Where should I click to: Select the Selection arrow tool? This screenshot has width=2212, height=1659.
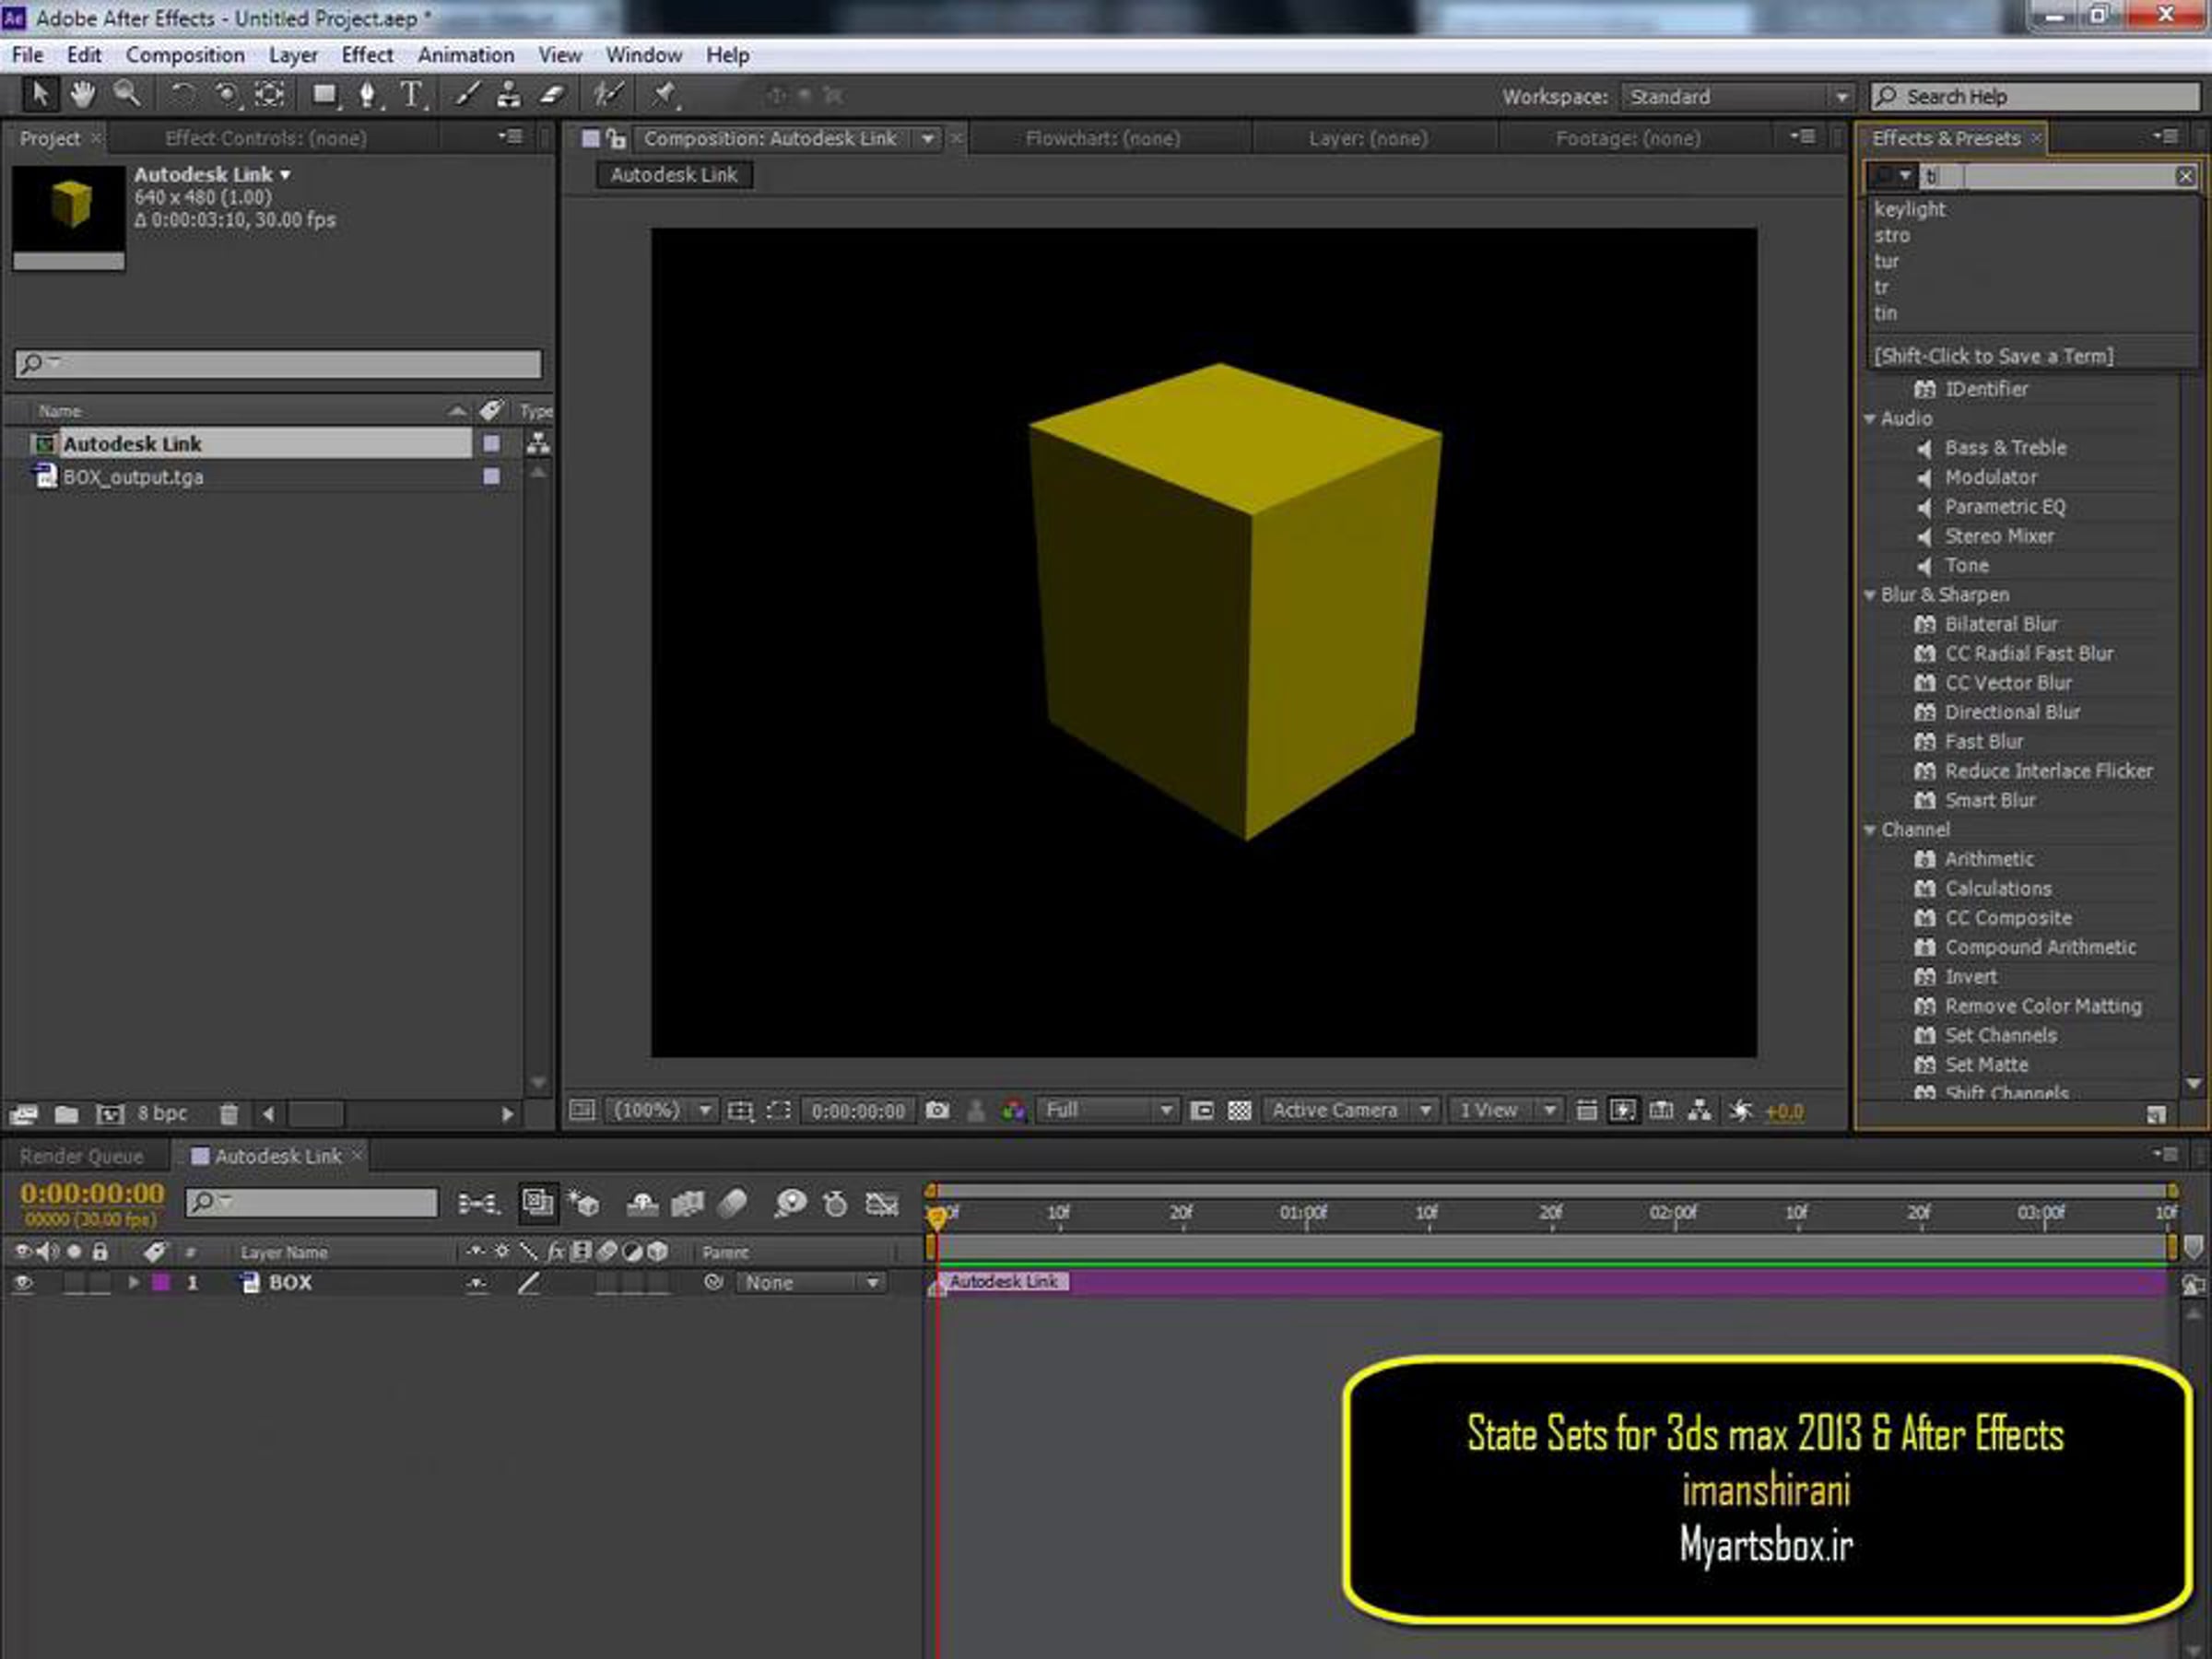tap(40, 95)
